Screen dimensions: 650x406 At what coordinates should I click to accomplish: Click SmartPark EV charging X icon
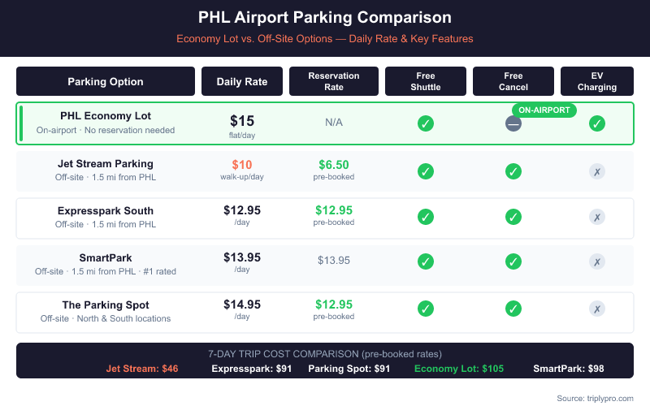click(x=597, y=261)
